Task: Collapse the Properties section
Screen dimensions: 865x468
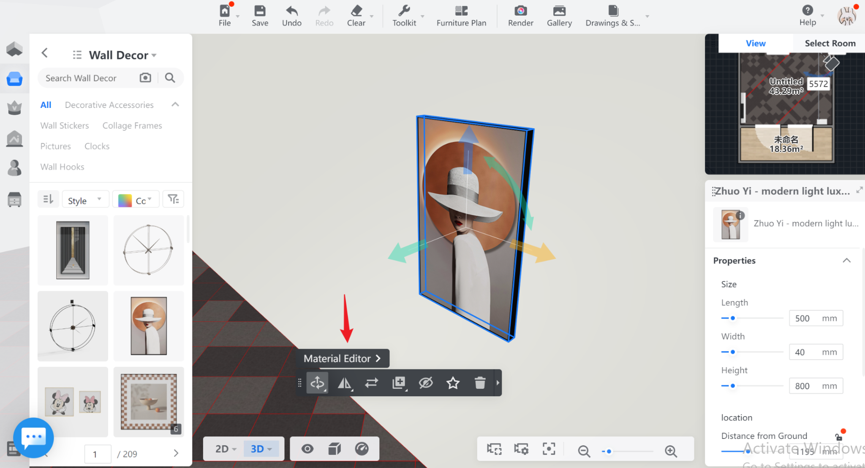Action: 846,261
